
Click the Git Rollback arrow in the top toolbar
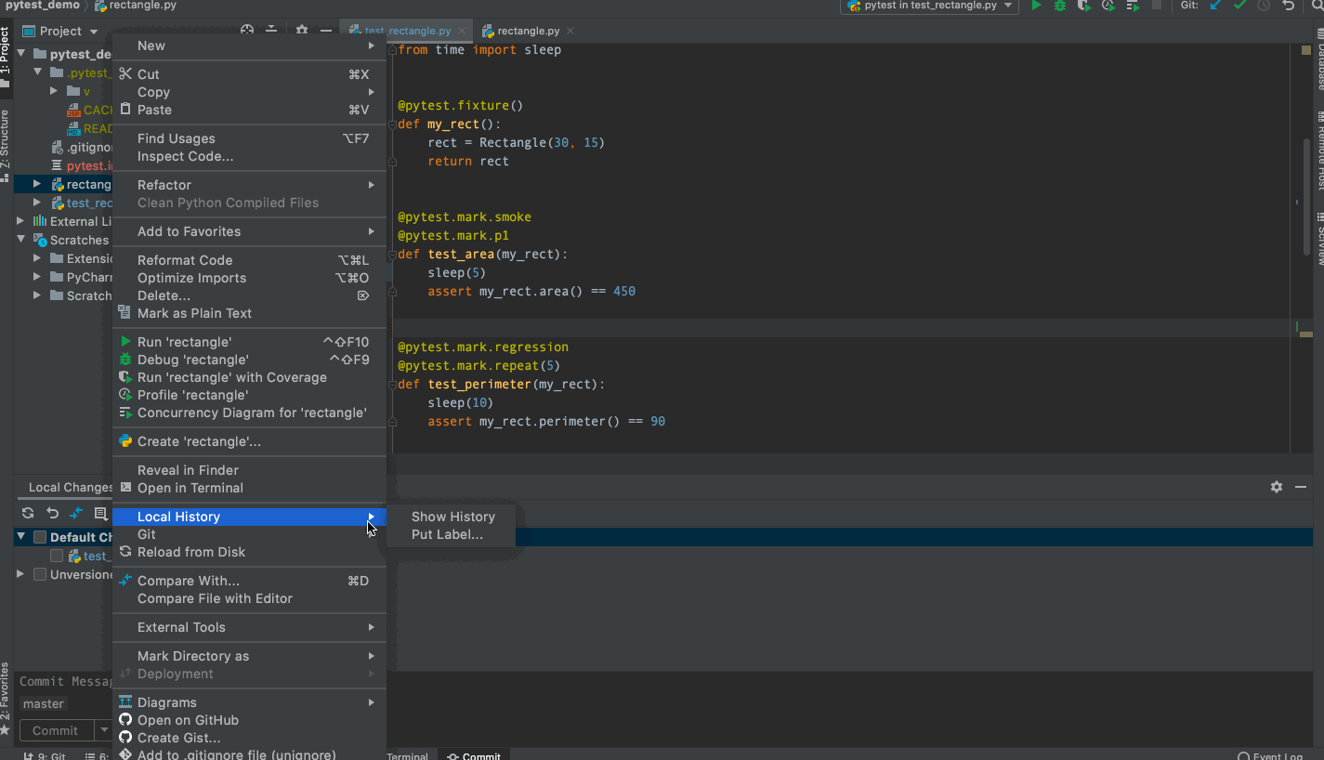(x=1288, y=6)
